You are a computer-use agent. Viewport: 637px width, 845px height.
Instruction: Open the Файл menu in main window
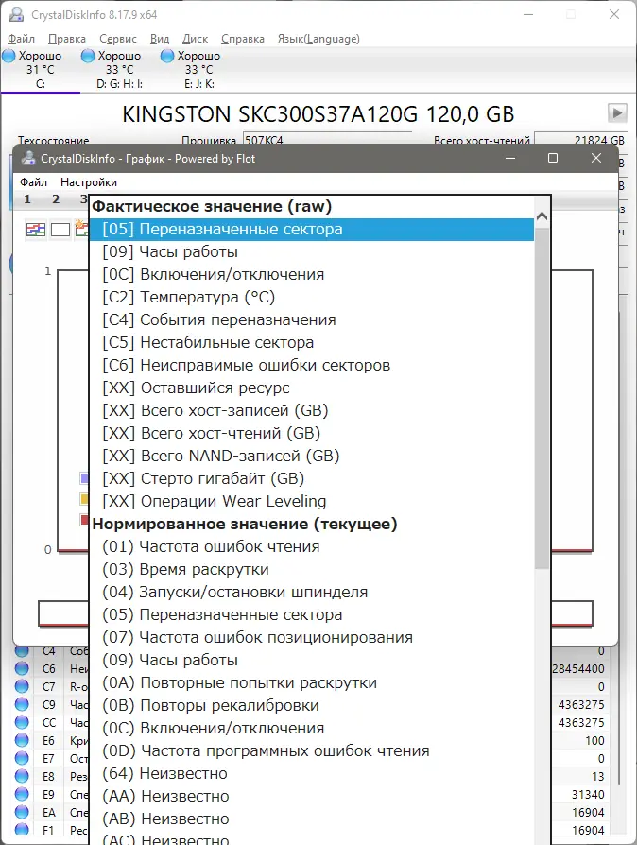22,39
